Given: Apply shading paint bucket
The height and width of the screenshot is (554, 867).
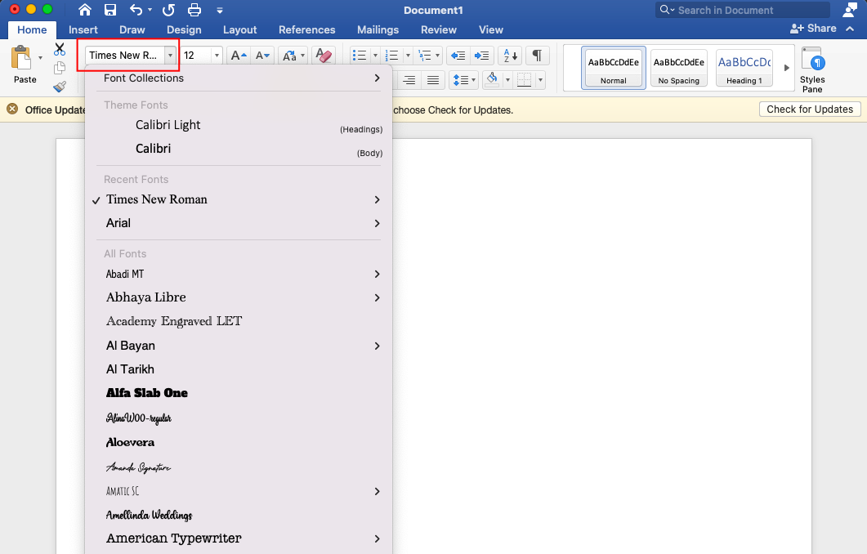Looking at the screenshot, I should [492, 81].
